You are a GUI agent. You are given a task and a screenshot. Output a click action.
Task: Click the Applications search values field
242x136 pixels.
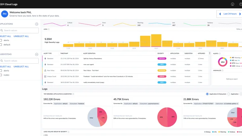[19, 30]
